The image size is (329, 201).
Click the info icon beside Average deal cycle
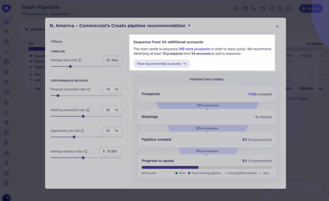click(80, 60)
